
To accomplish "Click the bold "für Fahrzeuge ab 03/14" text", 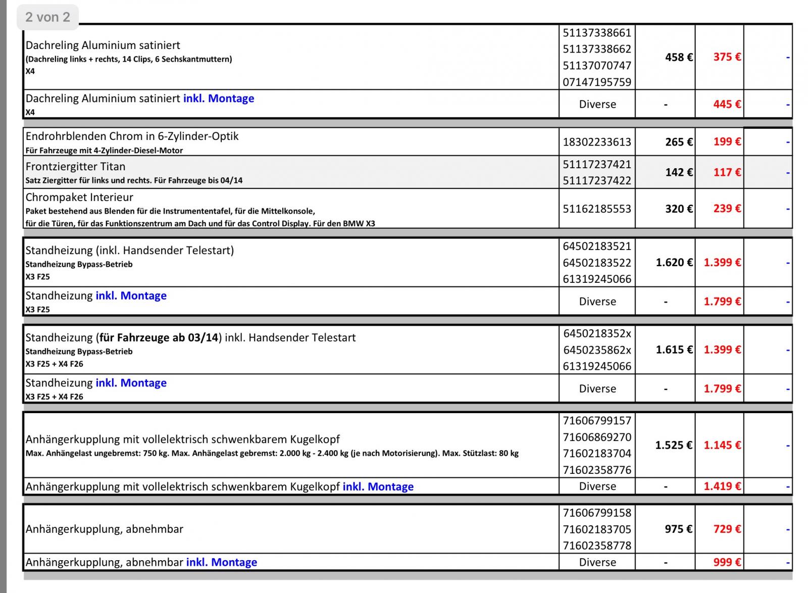I will 159,337.
